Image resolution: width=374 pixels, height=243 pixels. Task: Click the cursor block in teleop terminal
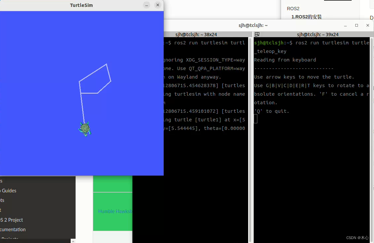[x=255, y=119]
